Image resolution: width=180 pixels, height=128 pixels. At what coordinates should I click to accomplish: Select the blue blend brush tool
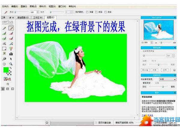click(x=11, y=44)
